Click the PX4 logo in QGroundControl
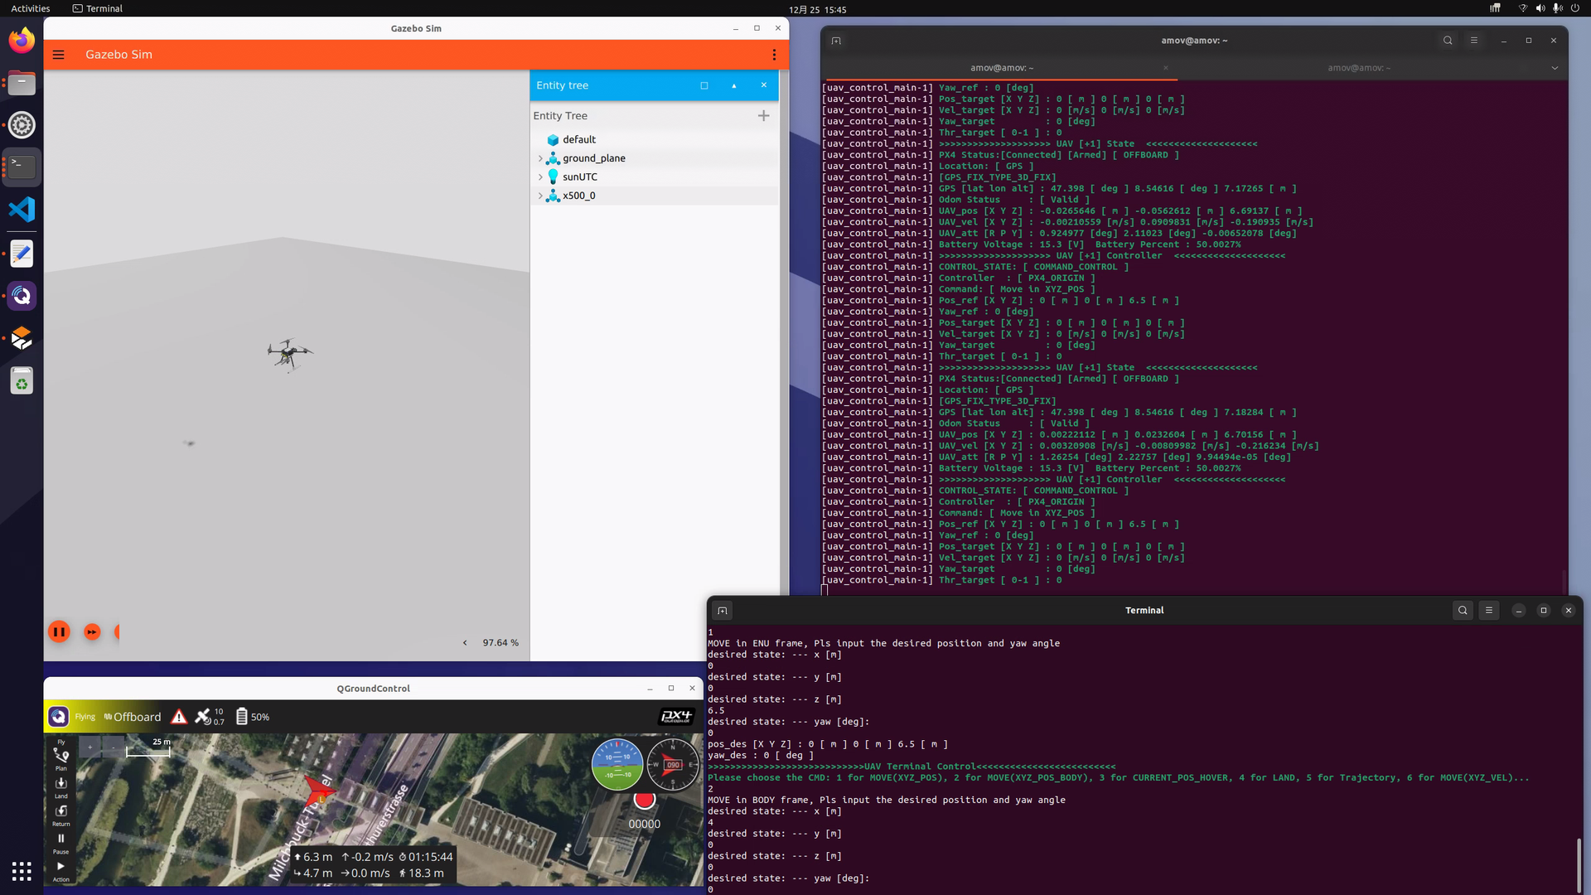This screenshot has width=1591, height=895. pyautogui.click(x=676, y=717)
